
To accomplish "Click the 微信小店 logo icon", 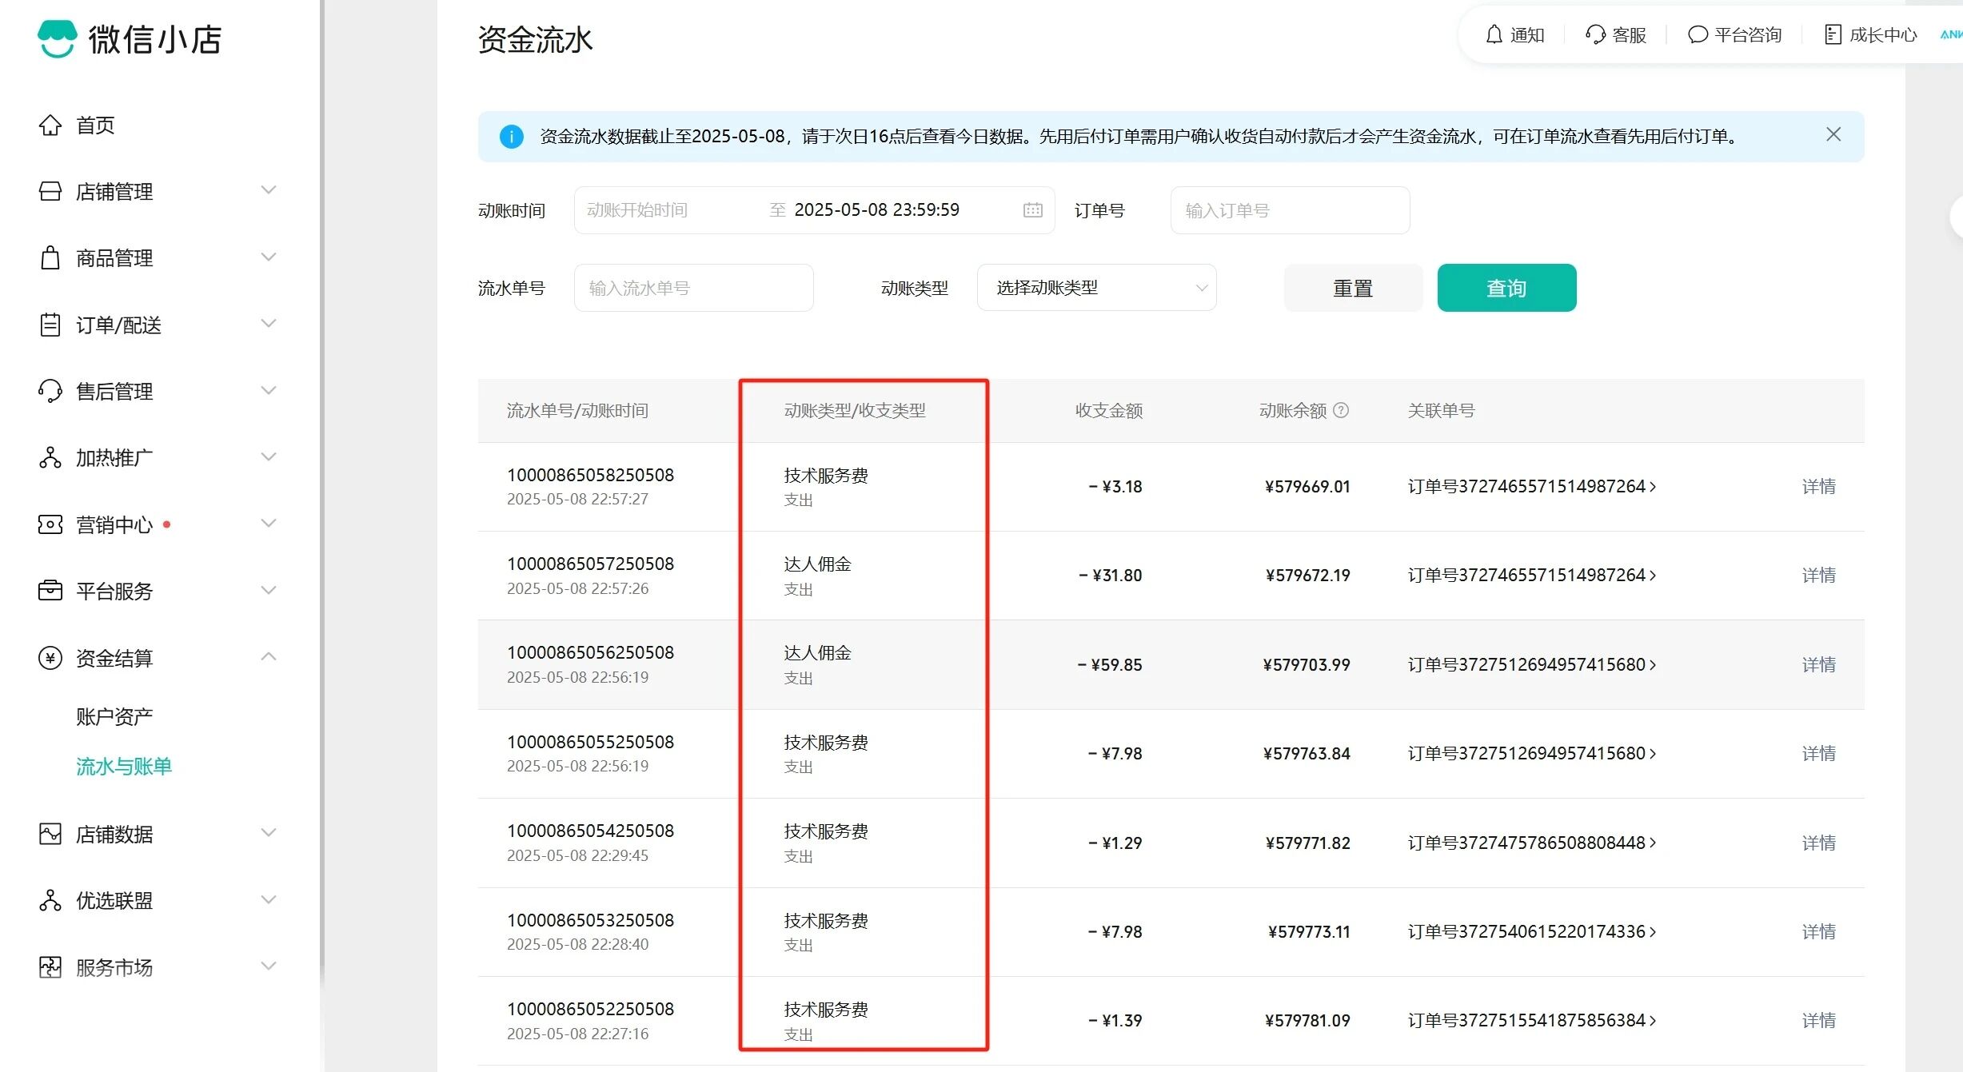I will coord(58,39).
